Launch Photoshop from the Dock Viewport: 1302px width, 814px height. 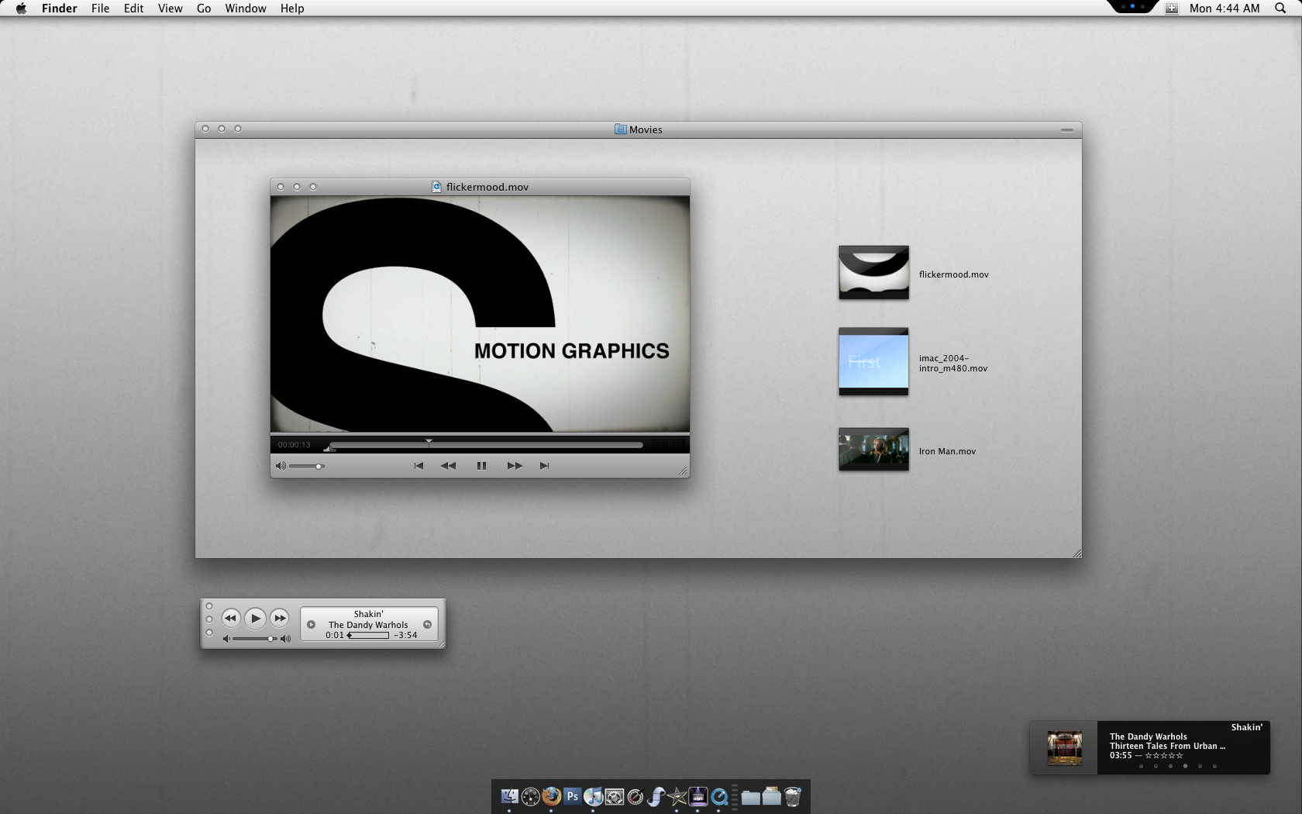[573, 796]
